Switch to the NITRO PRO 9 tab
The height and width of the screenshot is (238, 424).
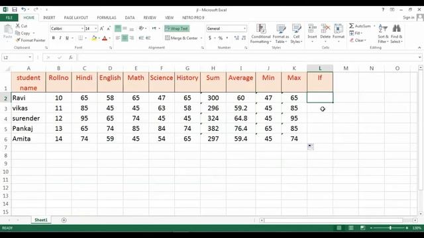tap(193, 18)
